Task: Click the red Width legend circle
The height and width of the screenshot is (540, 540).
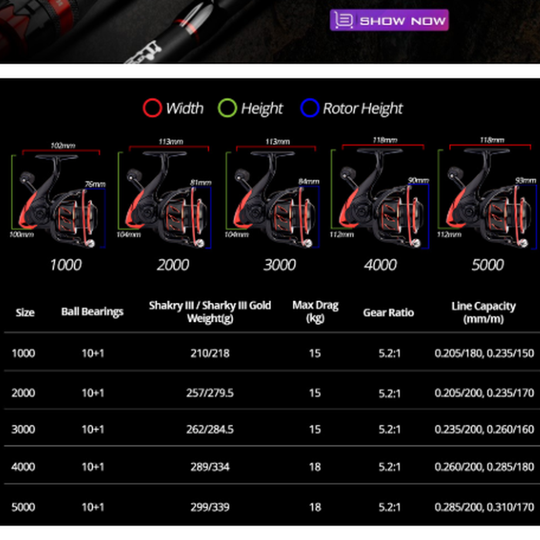Action: click(x=152, y=108)
